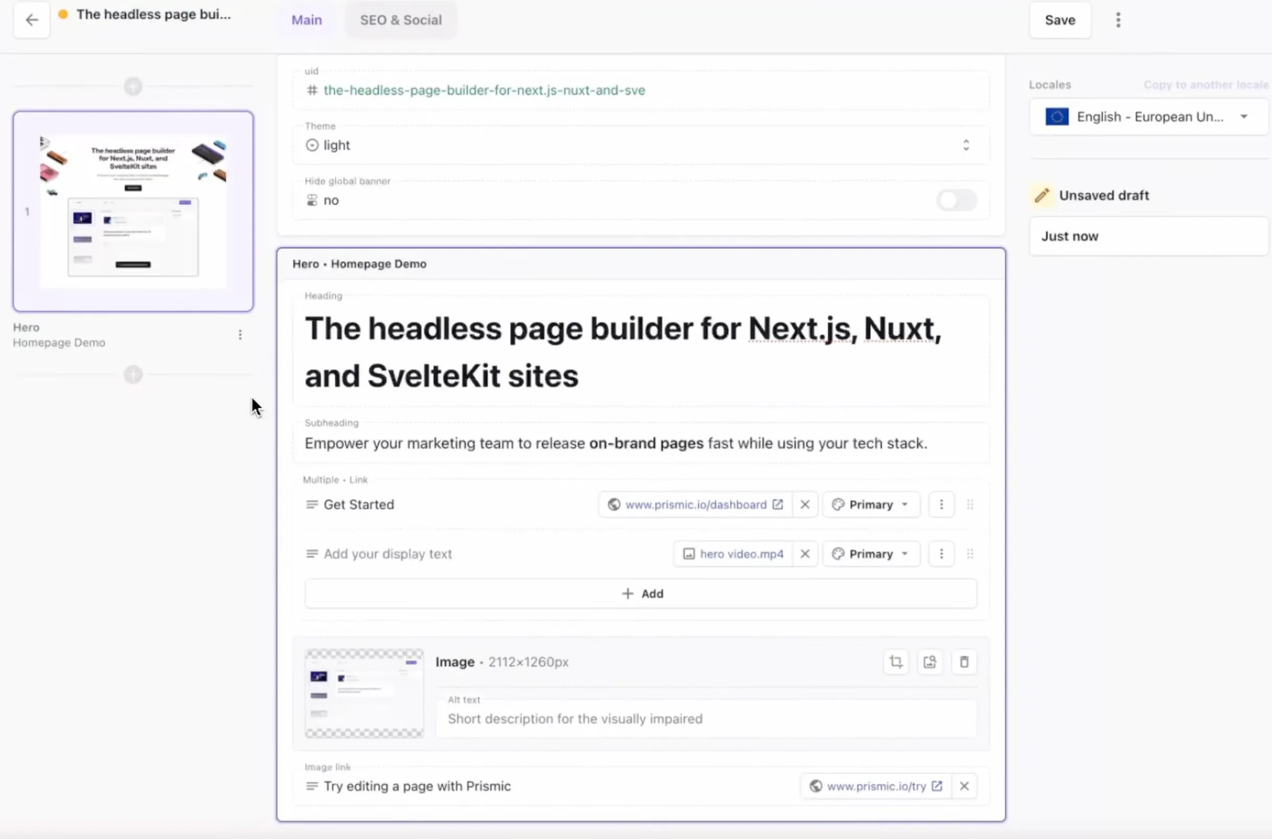
Task: Open options menu for hero video.mp4 link row
Action: tap(941, 554)
